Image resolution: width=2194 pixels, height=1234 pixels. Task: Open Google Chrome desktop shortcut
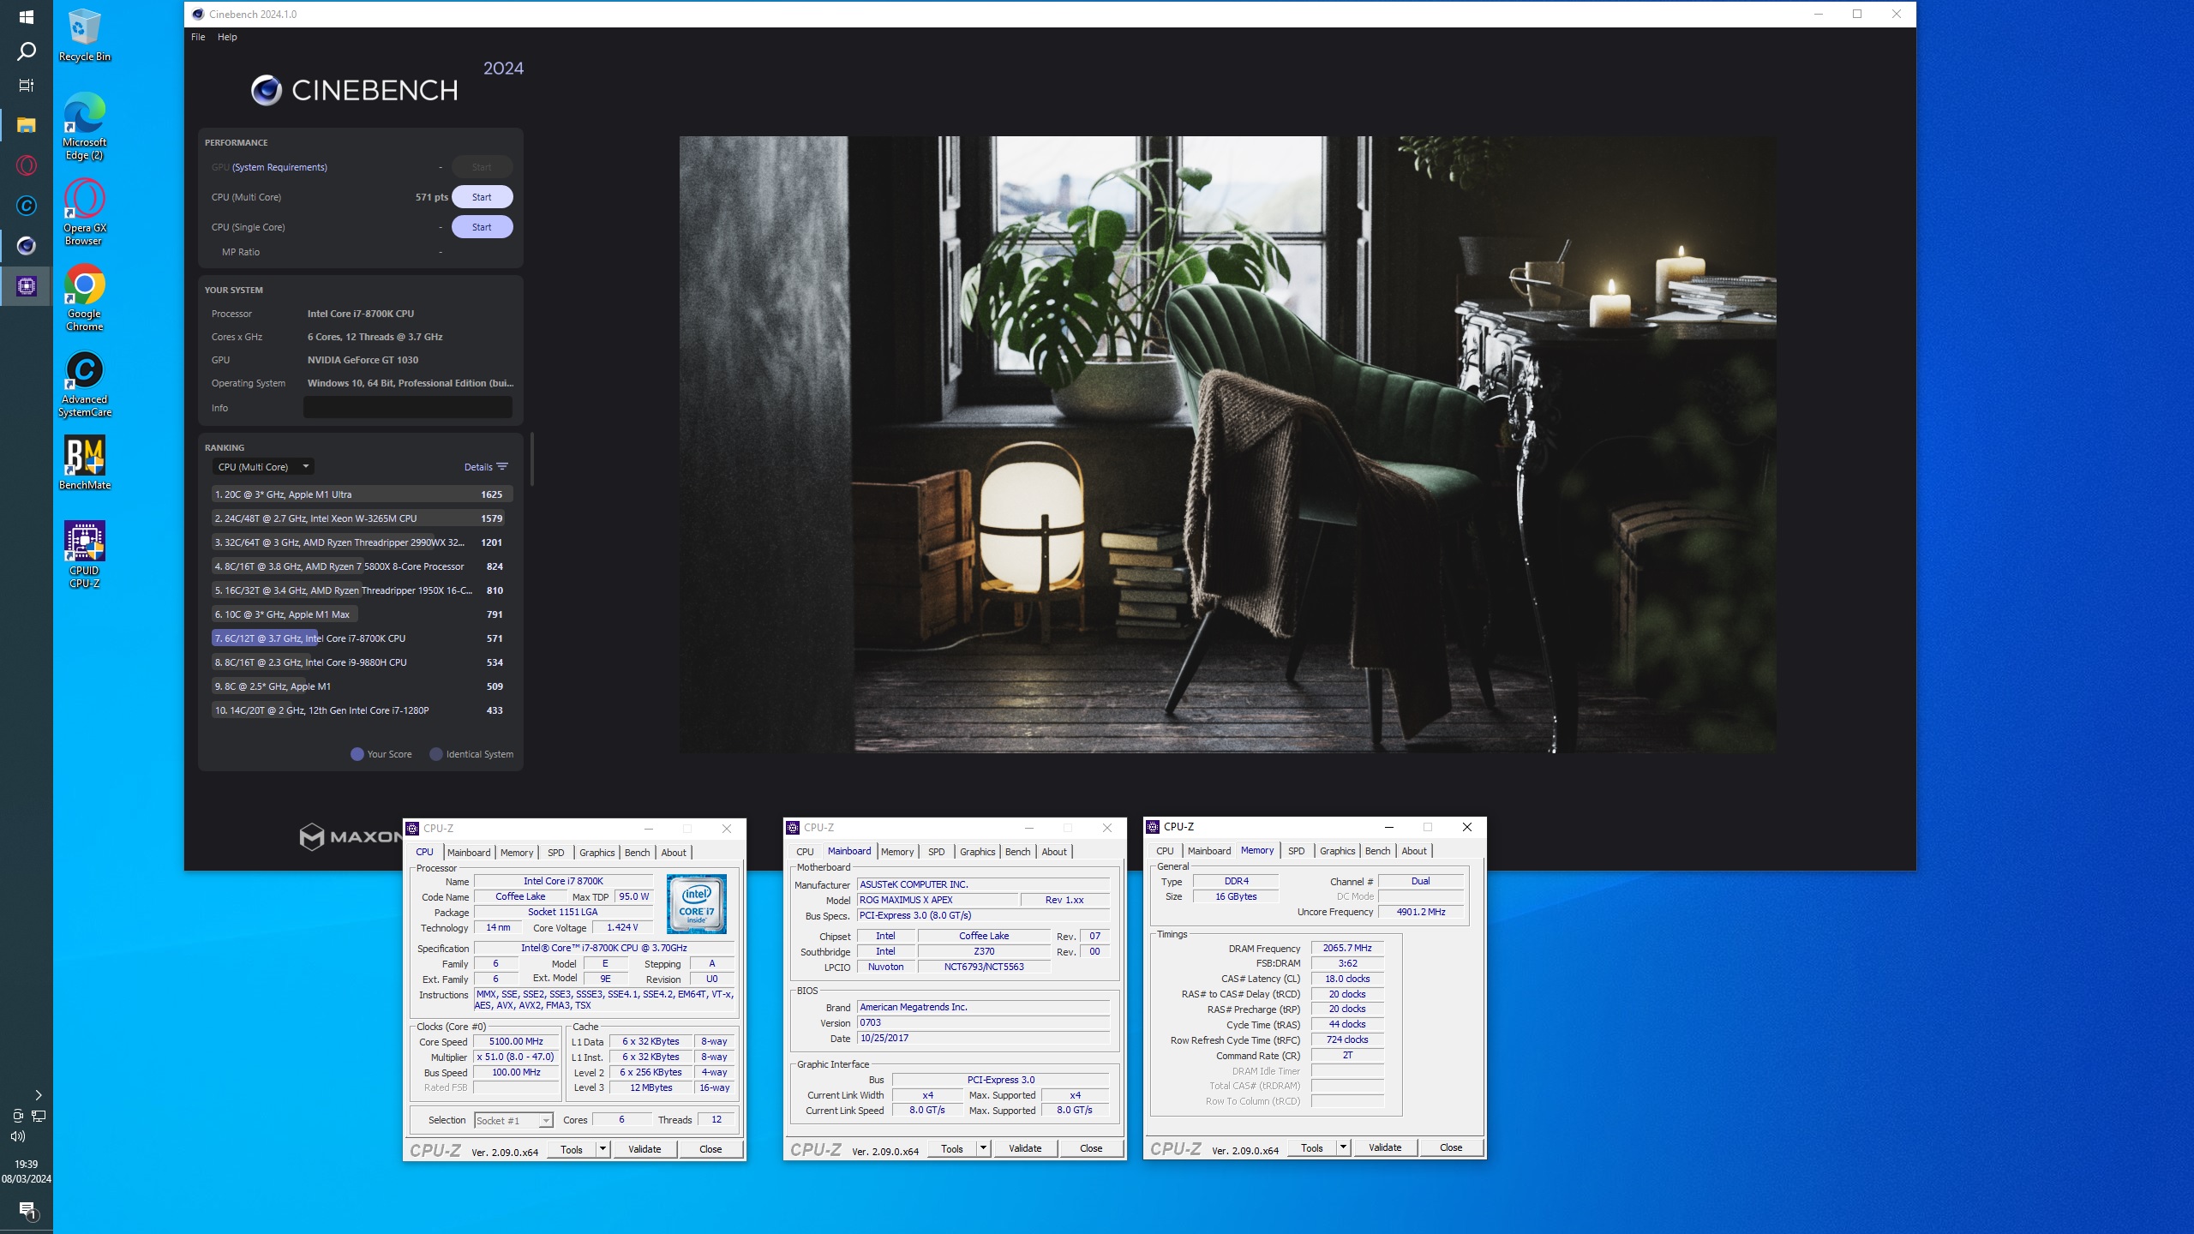pyautogui.click(x=84, y=297)
